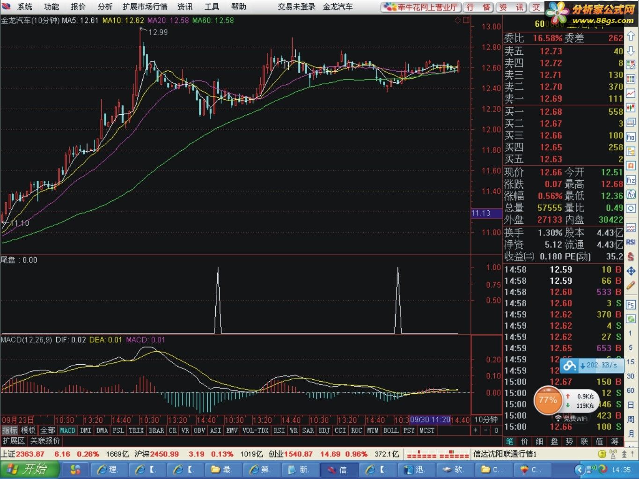Click the square window icon at chart top-right
The image size is (639, 479).
(x=466, y=20)
